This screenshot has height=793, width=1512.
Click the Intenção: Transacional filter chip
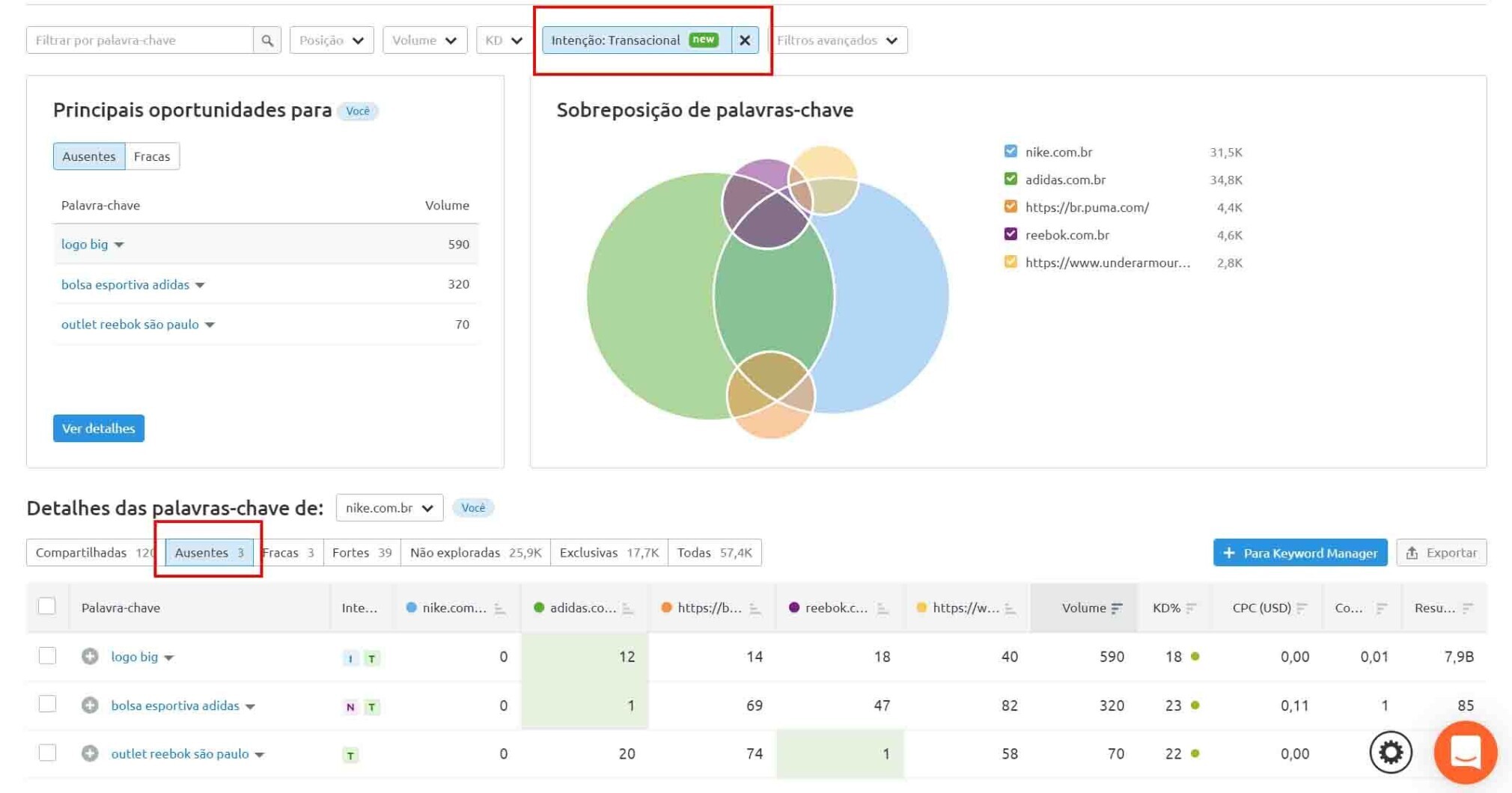point(636,40)
